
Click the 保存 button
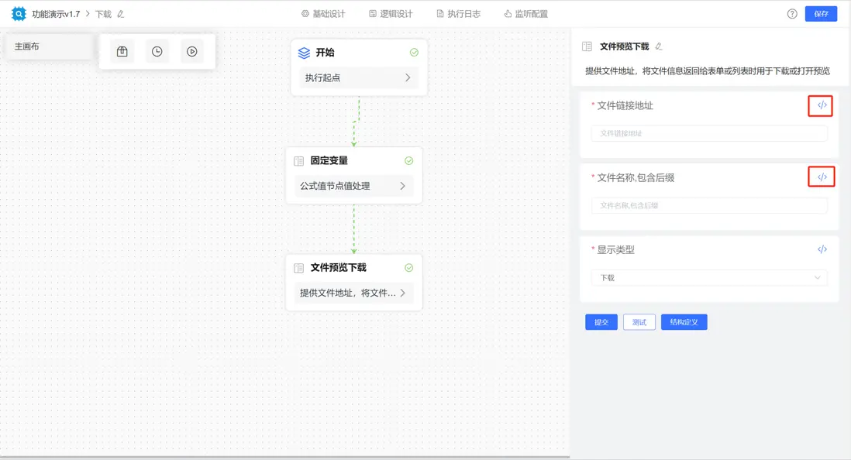[x=821, y=14]
